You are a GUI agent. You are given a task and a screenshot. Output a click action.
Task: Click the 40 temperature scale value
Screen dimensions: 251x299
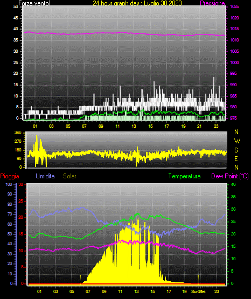233,184
